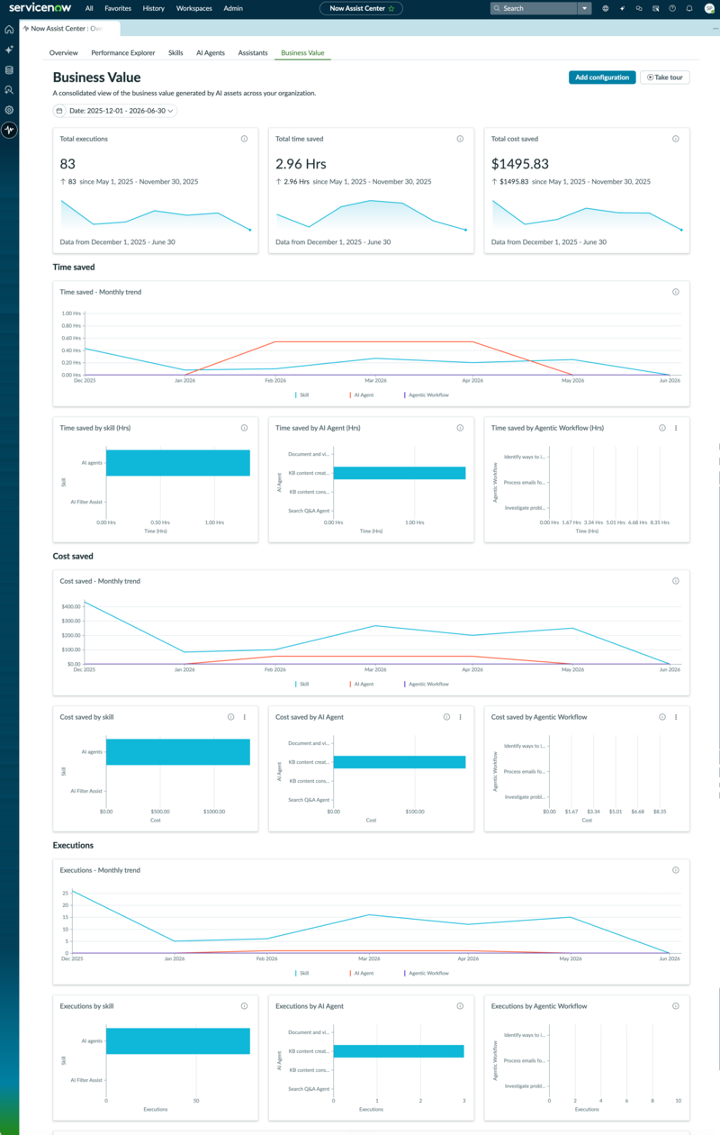
Task: Open the Admin menu
Action: pos(233,8)
